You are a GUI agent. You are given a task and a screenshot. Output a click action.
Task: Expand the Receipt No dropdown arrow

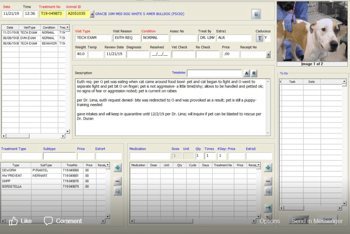click(x=268, y=55)
